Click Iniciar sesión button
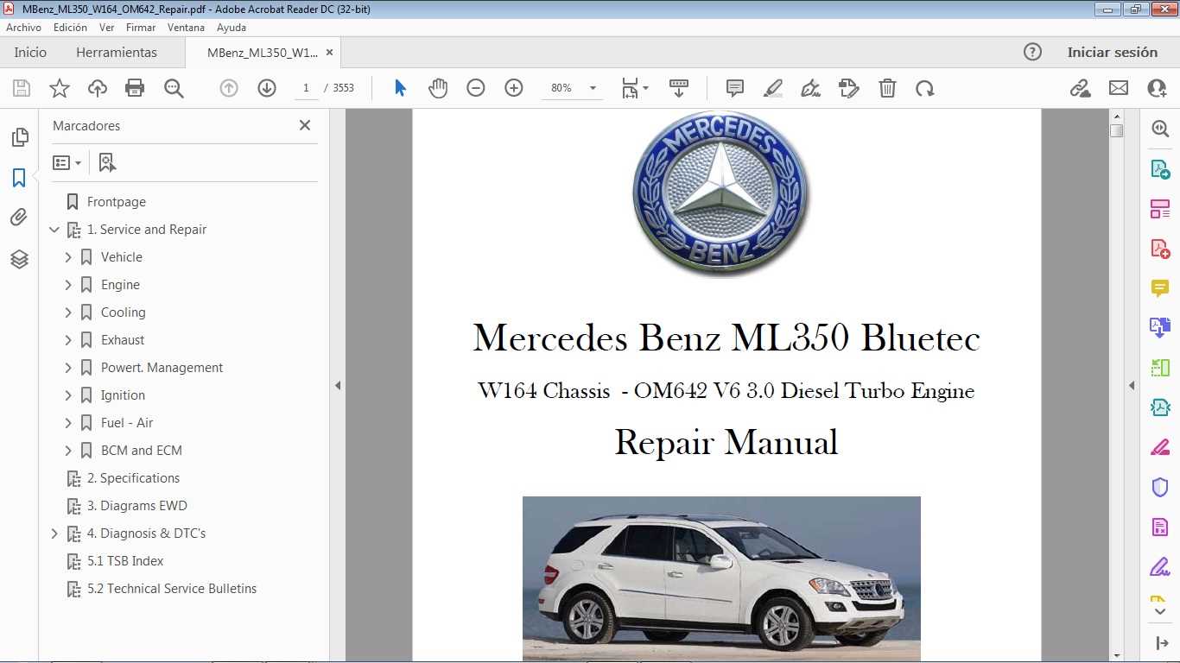 click(1113, 52)
